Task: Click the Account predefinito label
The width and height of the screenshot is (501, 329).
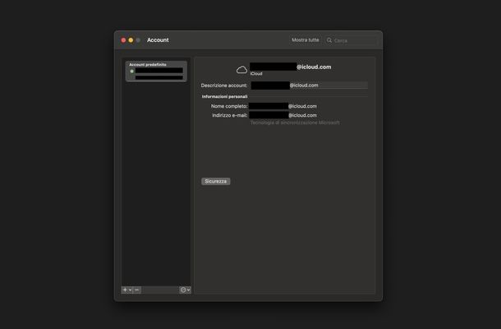Action: click(x=148, y=65)
